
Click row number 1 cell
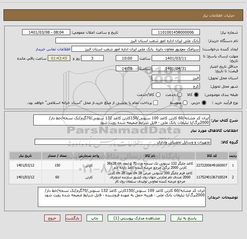pos(233,165)
